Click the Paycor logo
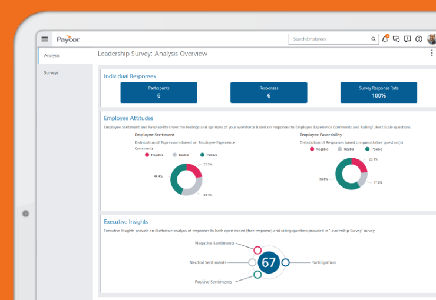 (68, 39)
